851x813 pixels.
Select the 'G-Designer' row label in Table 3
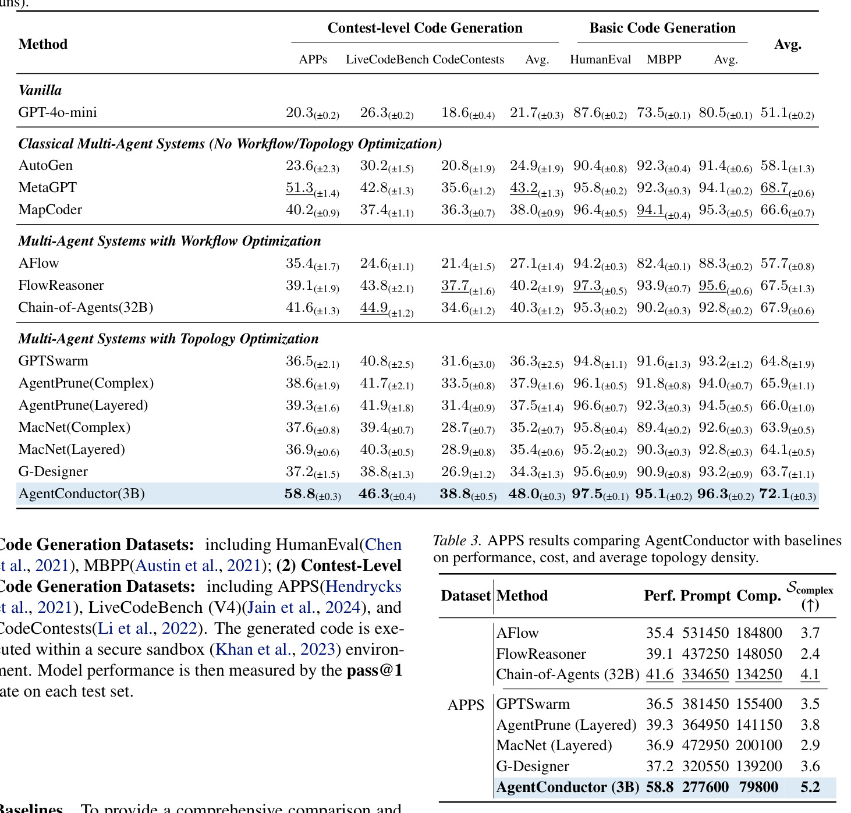[x=533, y=766]
